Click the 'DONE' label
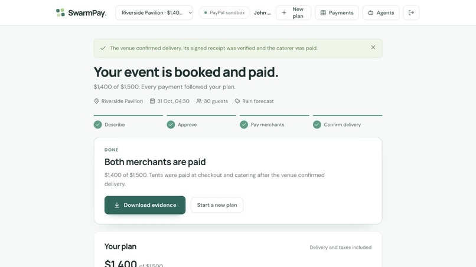The image size is (476, 267). (x=112, y=150)
